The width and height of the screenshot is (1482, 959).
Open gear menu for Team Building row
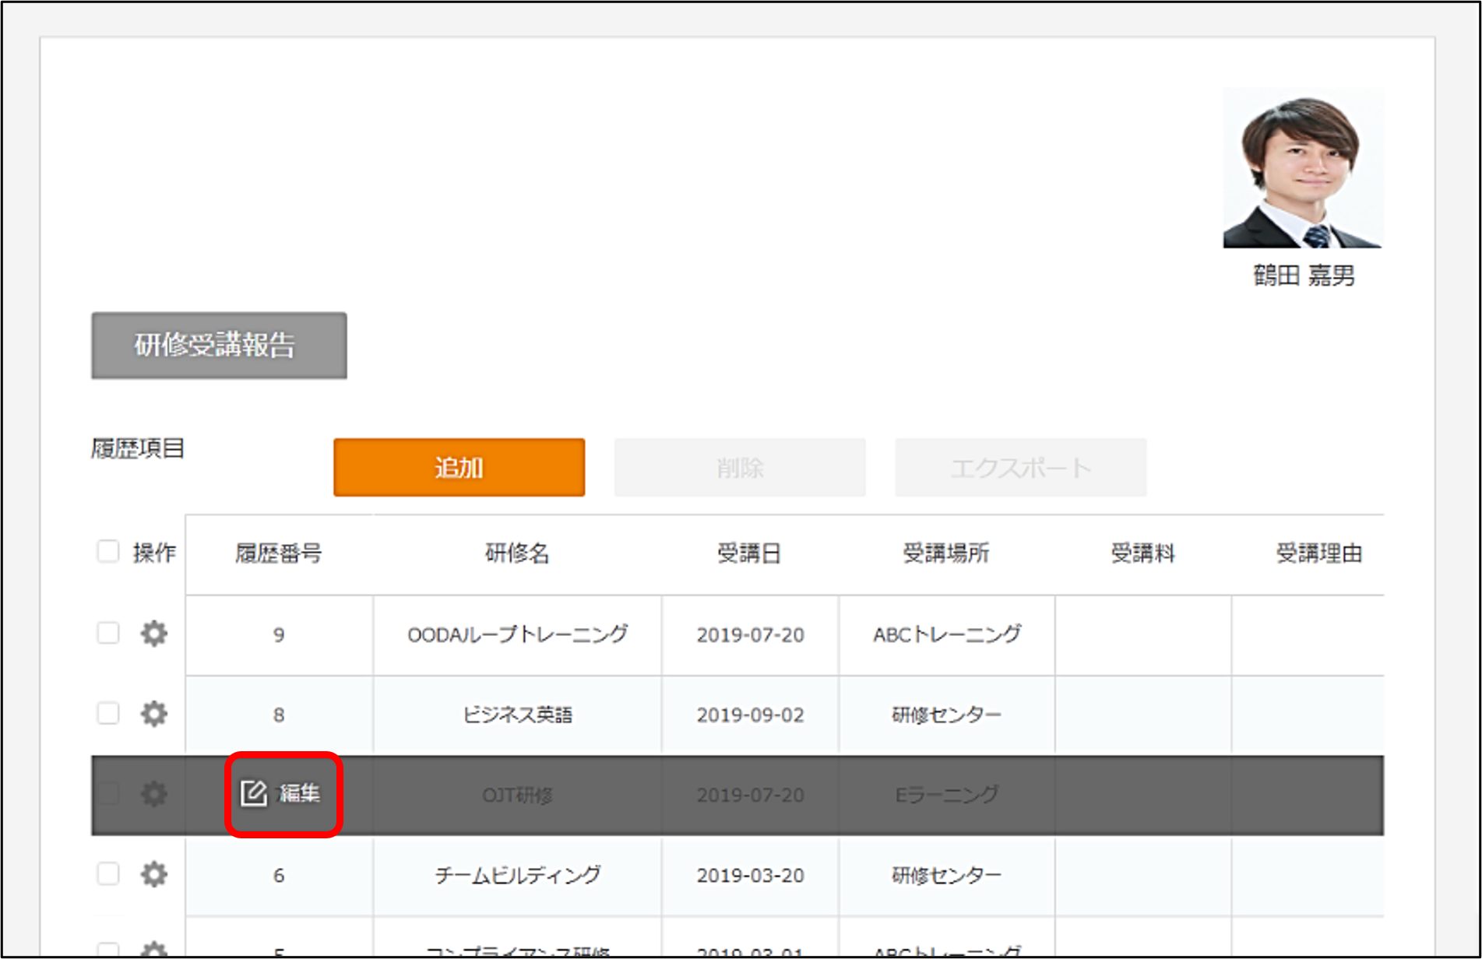tap(154, 874)
